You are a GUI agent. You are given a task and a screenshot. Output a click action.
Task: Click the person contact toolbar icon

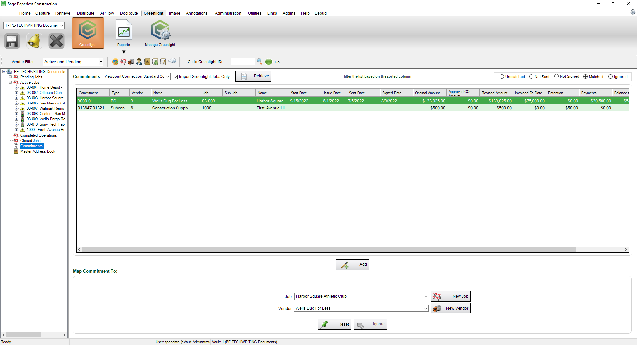(139, 62)
